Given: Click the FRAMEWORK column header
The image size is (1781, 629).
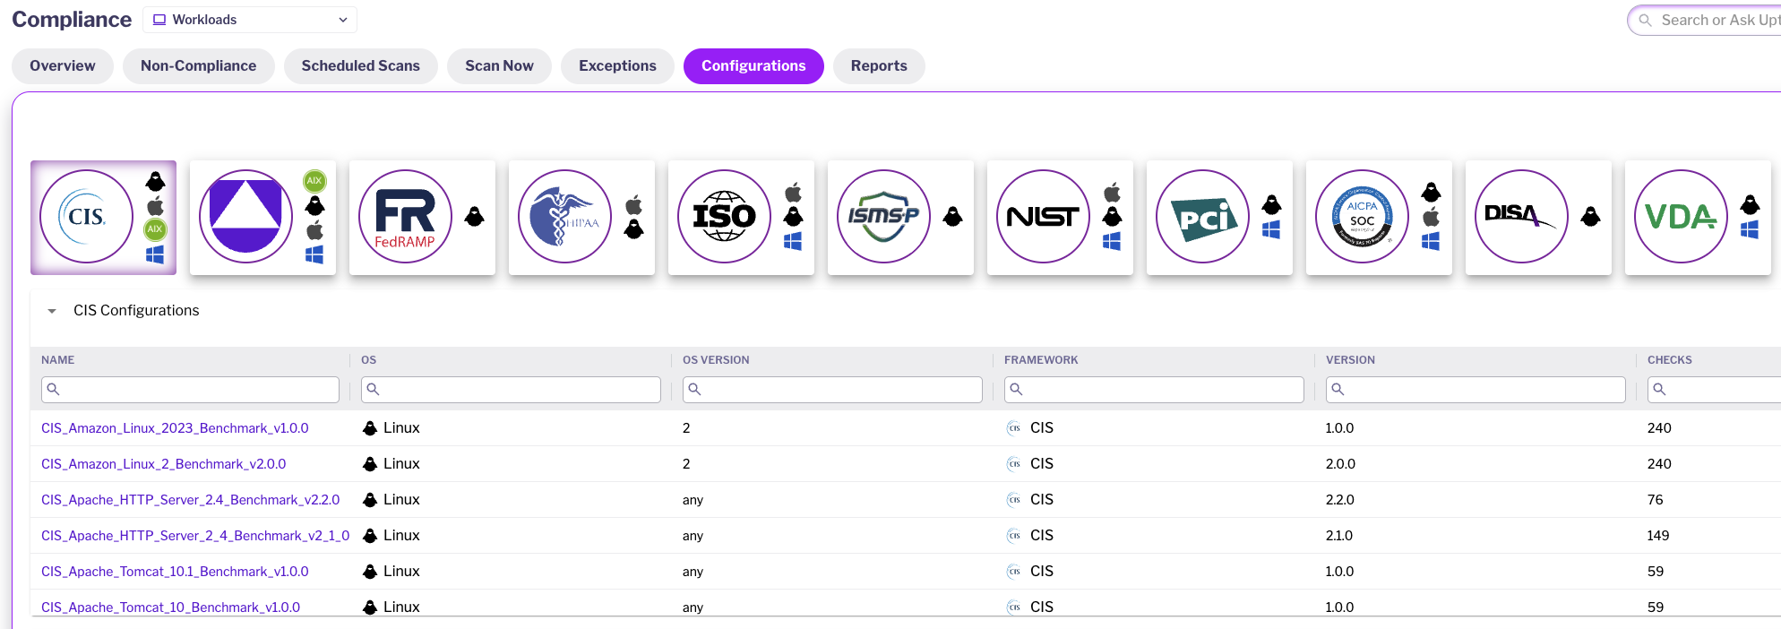Looking at the screenshot, I should (x=1041, y=360).
